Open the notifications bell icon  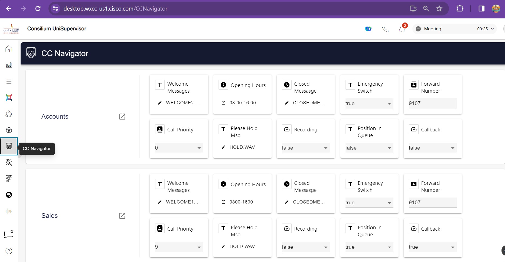click(402, 29)
